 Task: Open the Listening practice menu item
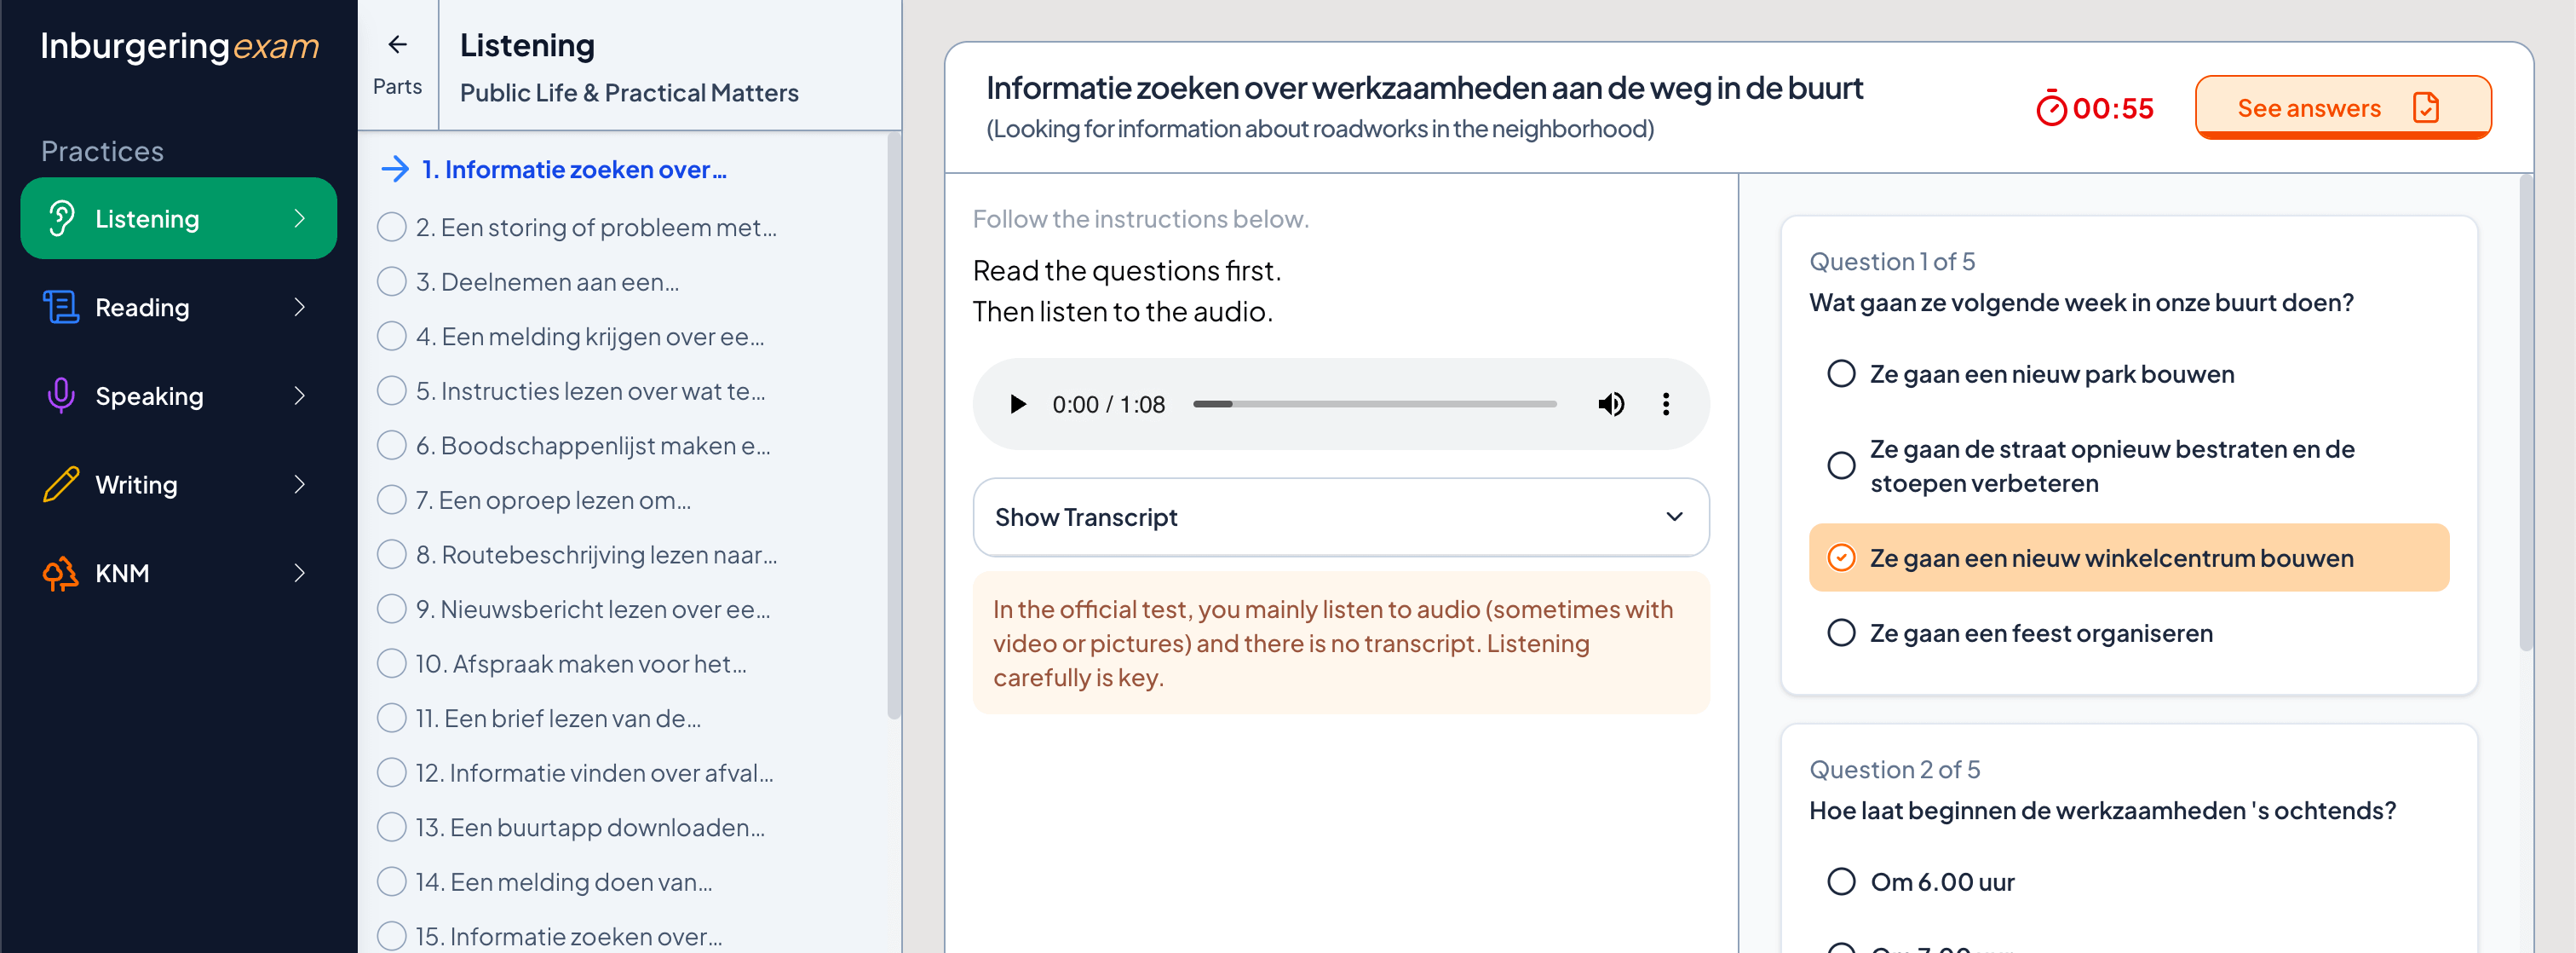(178, 218)
